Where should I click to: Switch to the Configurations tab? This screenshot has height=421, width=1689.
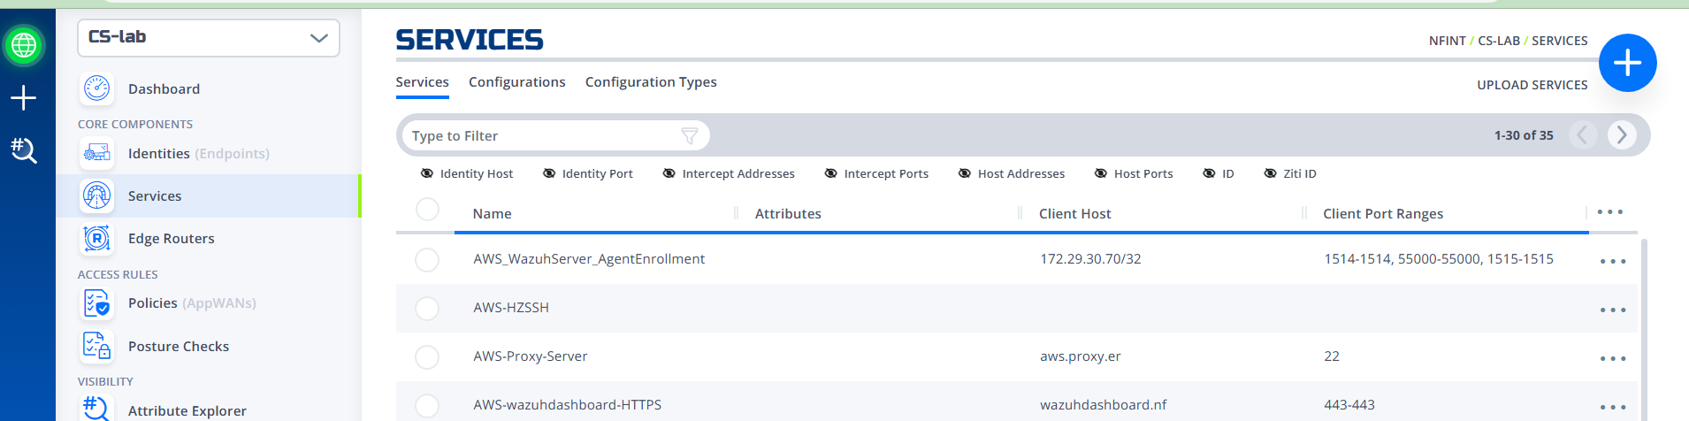tap(516, 82)
